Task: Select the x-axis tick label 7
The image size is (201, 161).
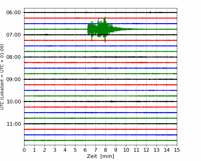Action: point(96,150)
